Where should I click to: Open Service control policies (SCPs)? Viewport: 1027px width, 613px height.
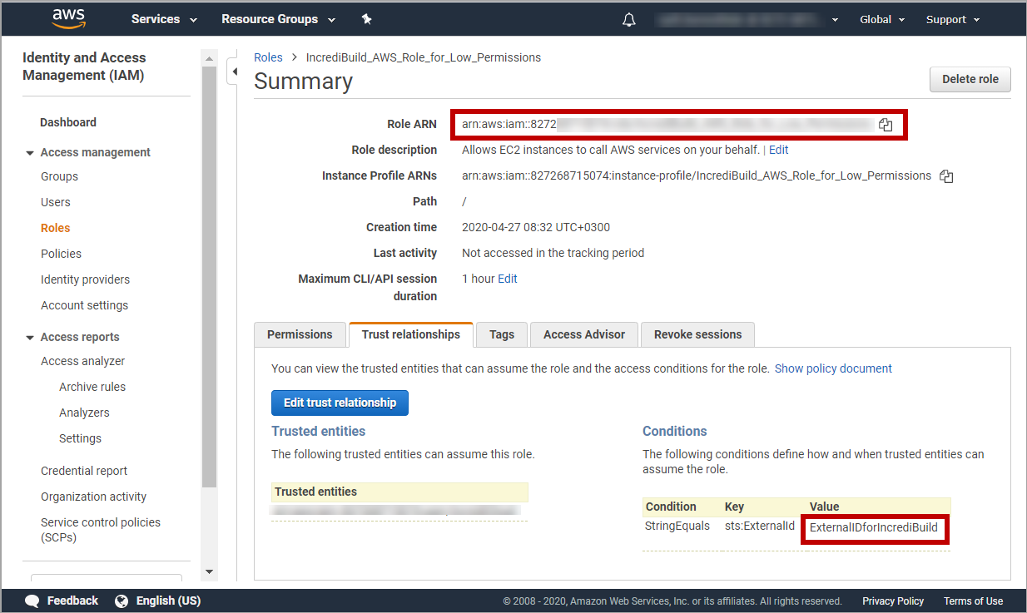101,530
